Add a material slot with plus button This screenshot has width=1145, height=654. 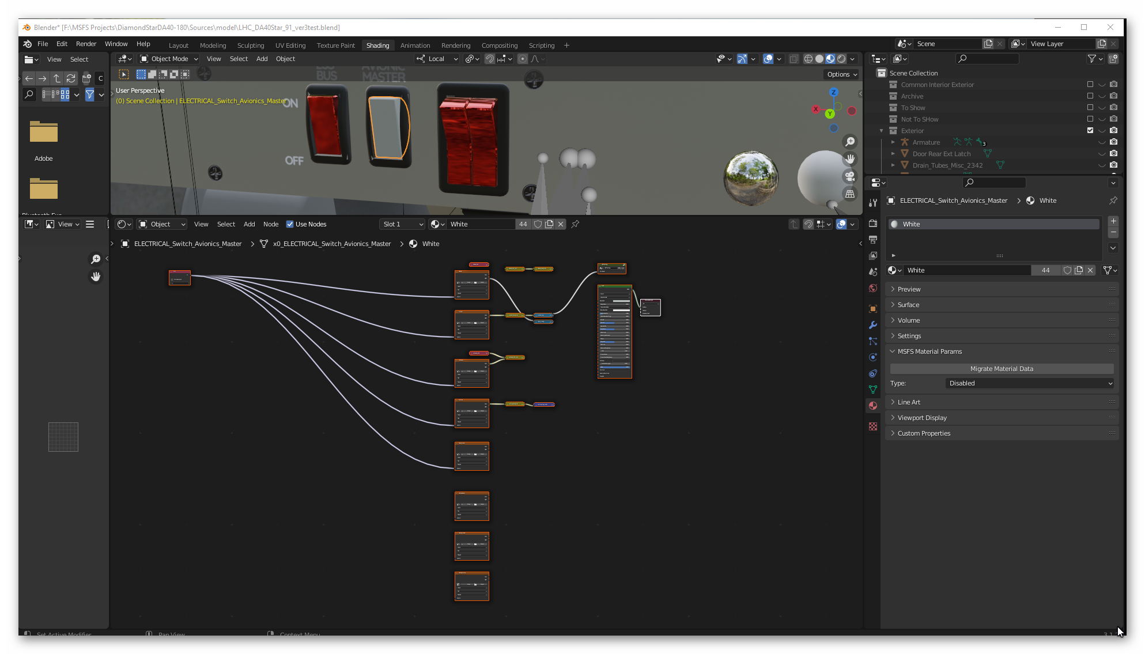pos(1113,221)
